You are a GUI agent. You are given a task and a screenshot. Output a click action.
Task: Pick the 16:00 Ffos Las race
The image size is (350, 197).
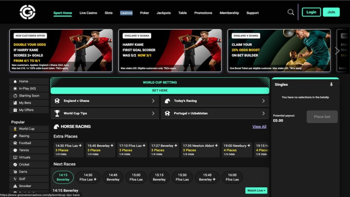232,177
